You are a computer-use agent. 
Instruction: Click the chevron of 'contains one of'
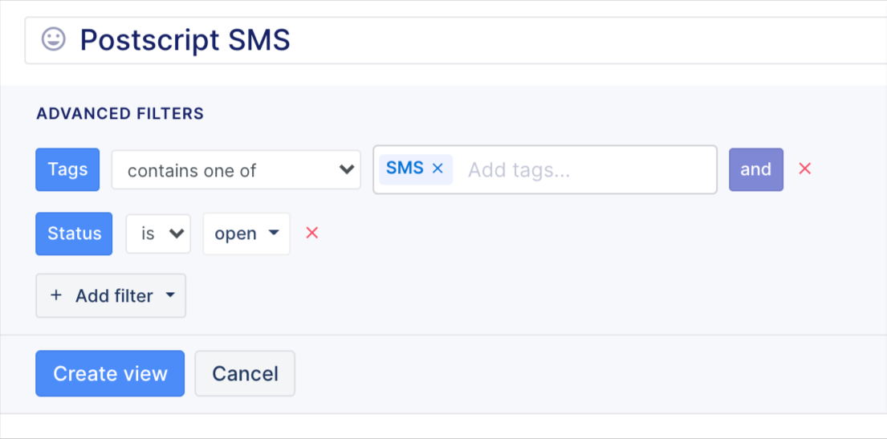(346, 169)
